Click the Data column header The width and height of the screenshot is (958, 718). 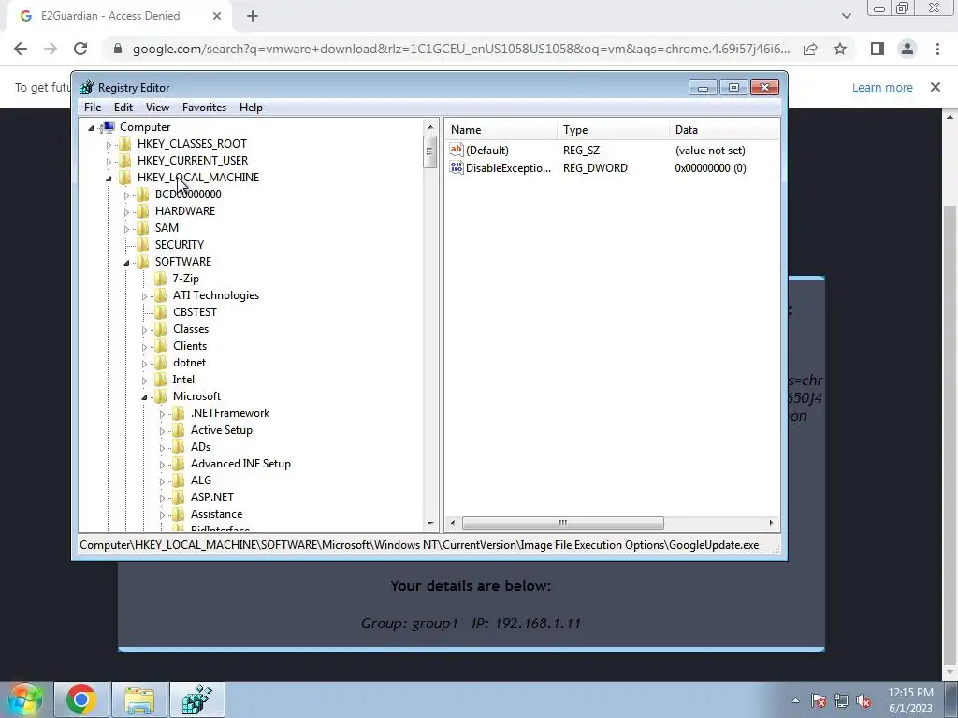pyautogui.click(x=725, y=129)
